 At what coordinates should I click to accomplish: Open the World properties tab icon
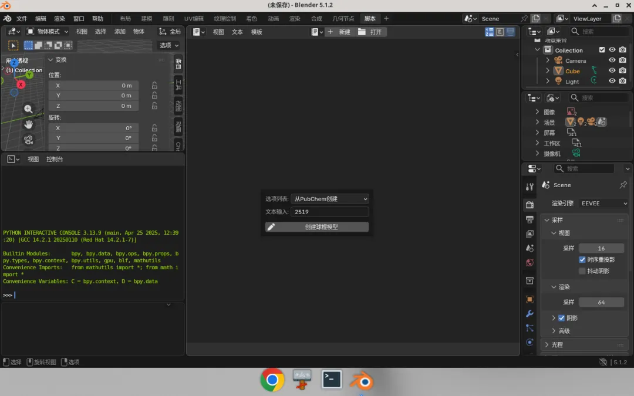[530, 263]
